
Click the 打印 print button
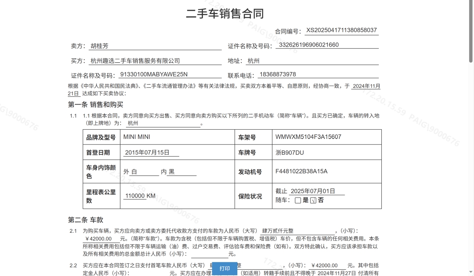(224, 269)
